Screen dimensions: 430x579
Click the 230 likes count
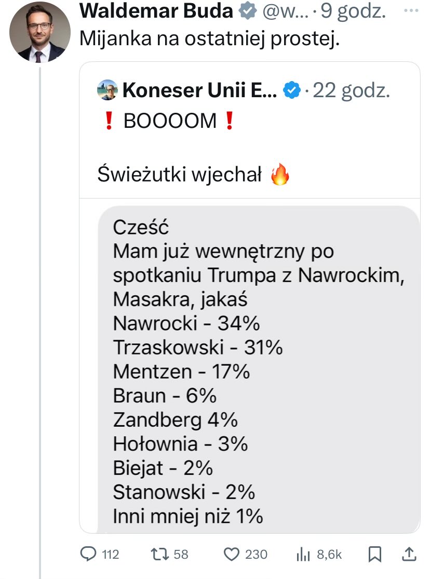click(256, 554)
